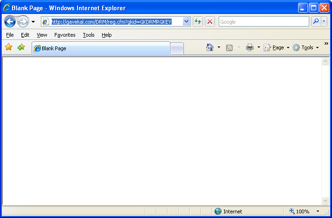The width and height of the screenshot is (332, 218).
Task: Open the Favorites menu
Action: (65, 35)
